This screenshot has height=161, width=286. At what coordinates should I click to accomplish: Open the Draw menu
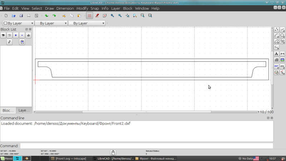[x=49, y=8]
